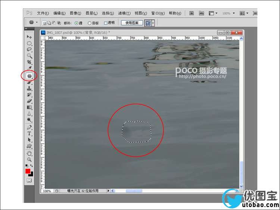Toggle Quick Mask mode
The height and width of the screenshot is (210, 280).
29,180
